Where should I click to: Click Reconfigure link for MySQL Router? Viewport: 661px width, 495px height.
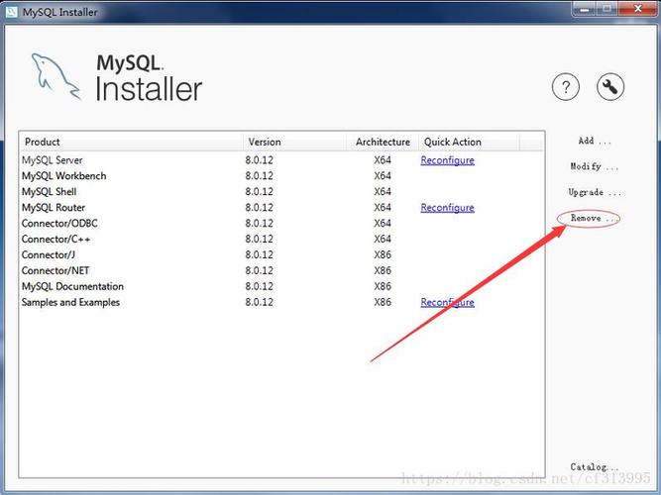pyautogui.click(x=447, y=208)
